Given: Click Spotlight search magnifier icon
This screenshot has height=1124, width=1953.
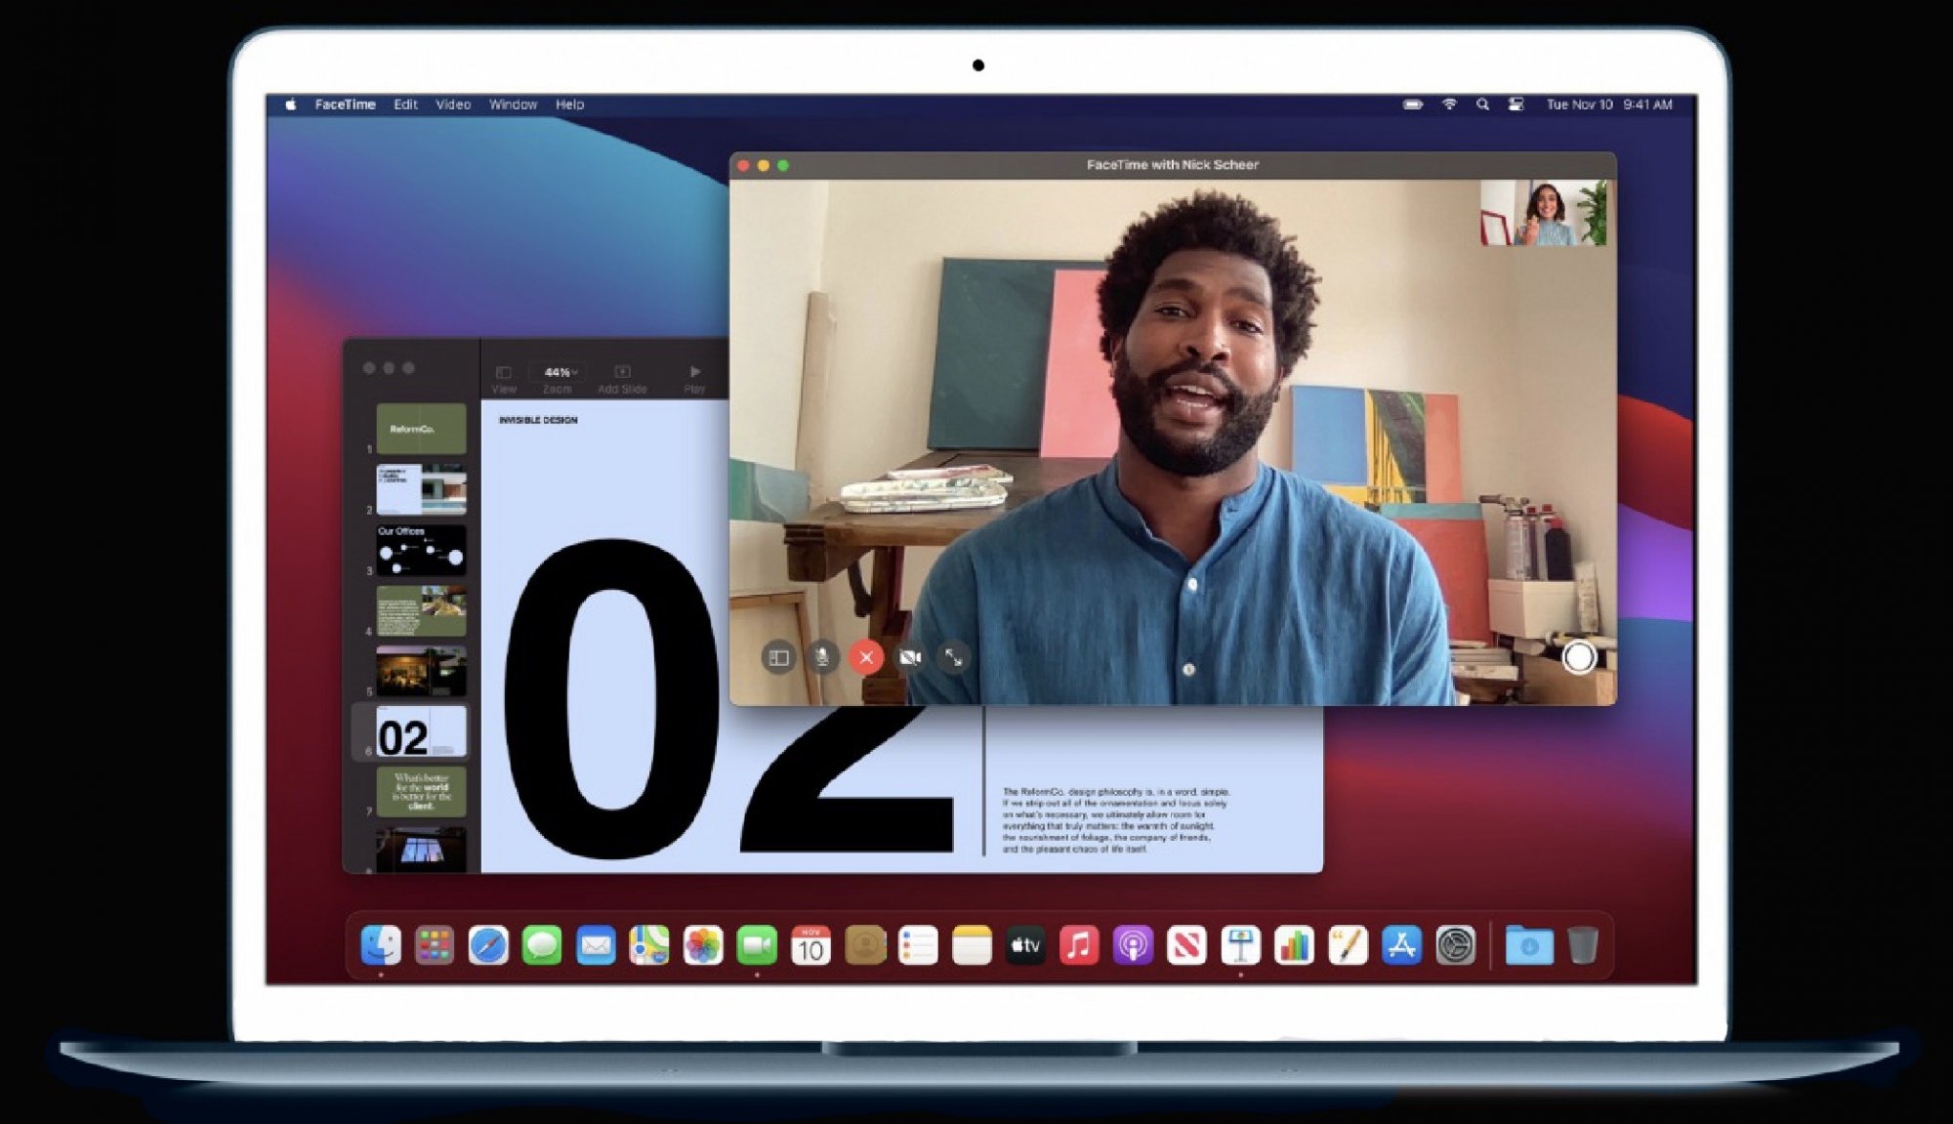Looking at the screenshot, I should [1482, 104].
